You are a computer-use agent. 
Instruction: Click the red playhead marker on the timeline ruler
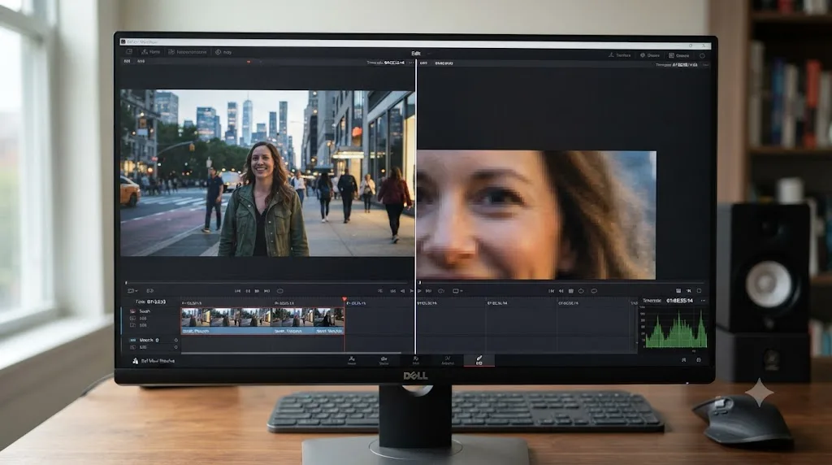[x=344, y=301]
